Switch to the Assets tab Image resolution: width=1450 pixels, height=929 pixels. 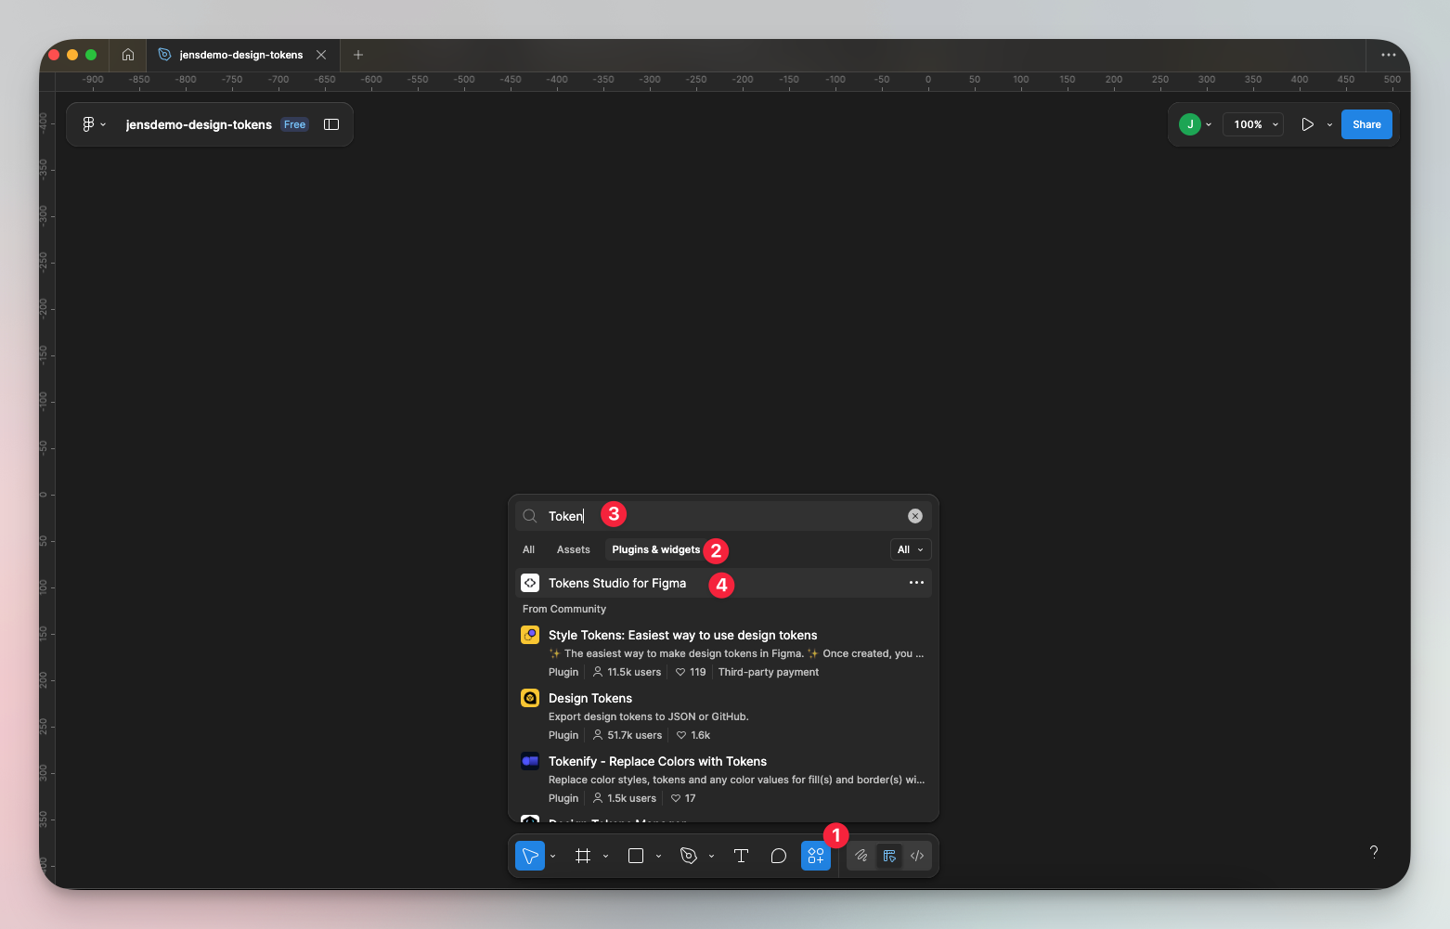pyautogui.click(x=574, y=549)
